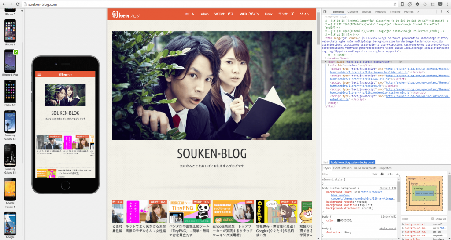Open the DevTools three-dot options menu
The height and width of the screenshot is (240, 451).
[441, 12]
